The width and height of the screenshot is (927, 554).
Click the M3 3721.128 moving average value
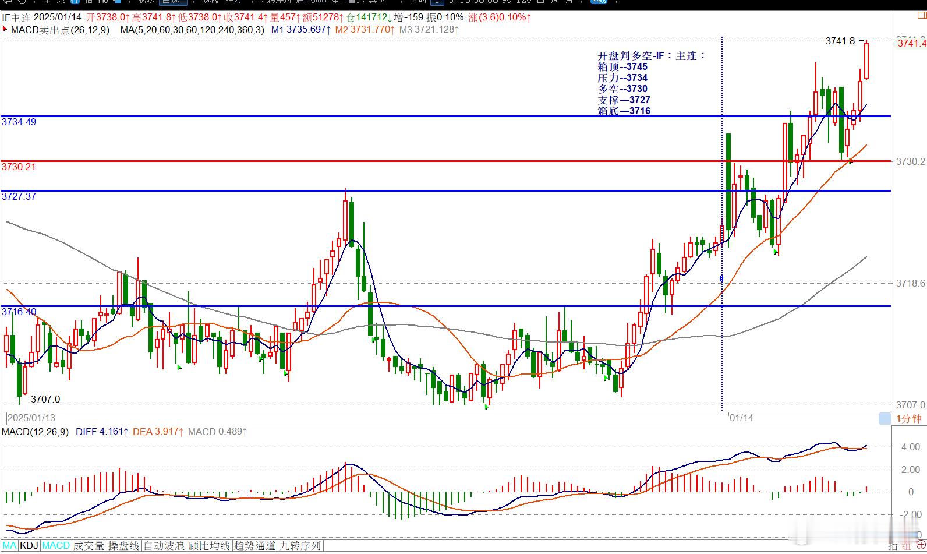point(429,29)
